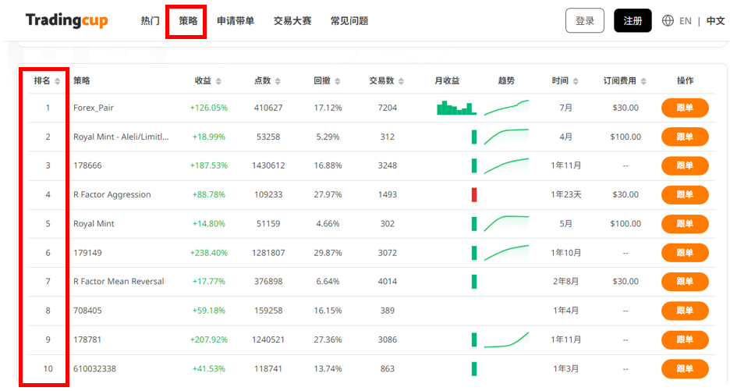The image size is (730, 391).
Task: Sort by 点数 points column arrows
Action: [278, 81]
